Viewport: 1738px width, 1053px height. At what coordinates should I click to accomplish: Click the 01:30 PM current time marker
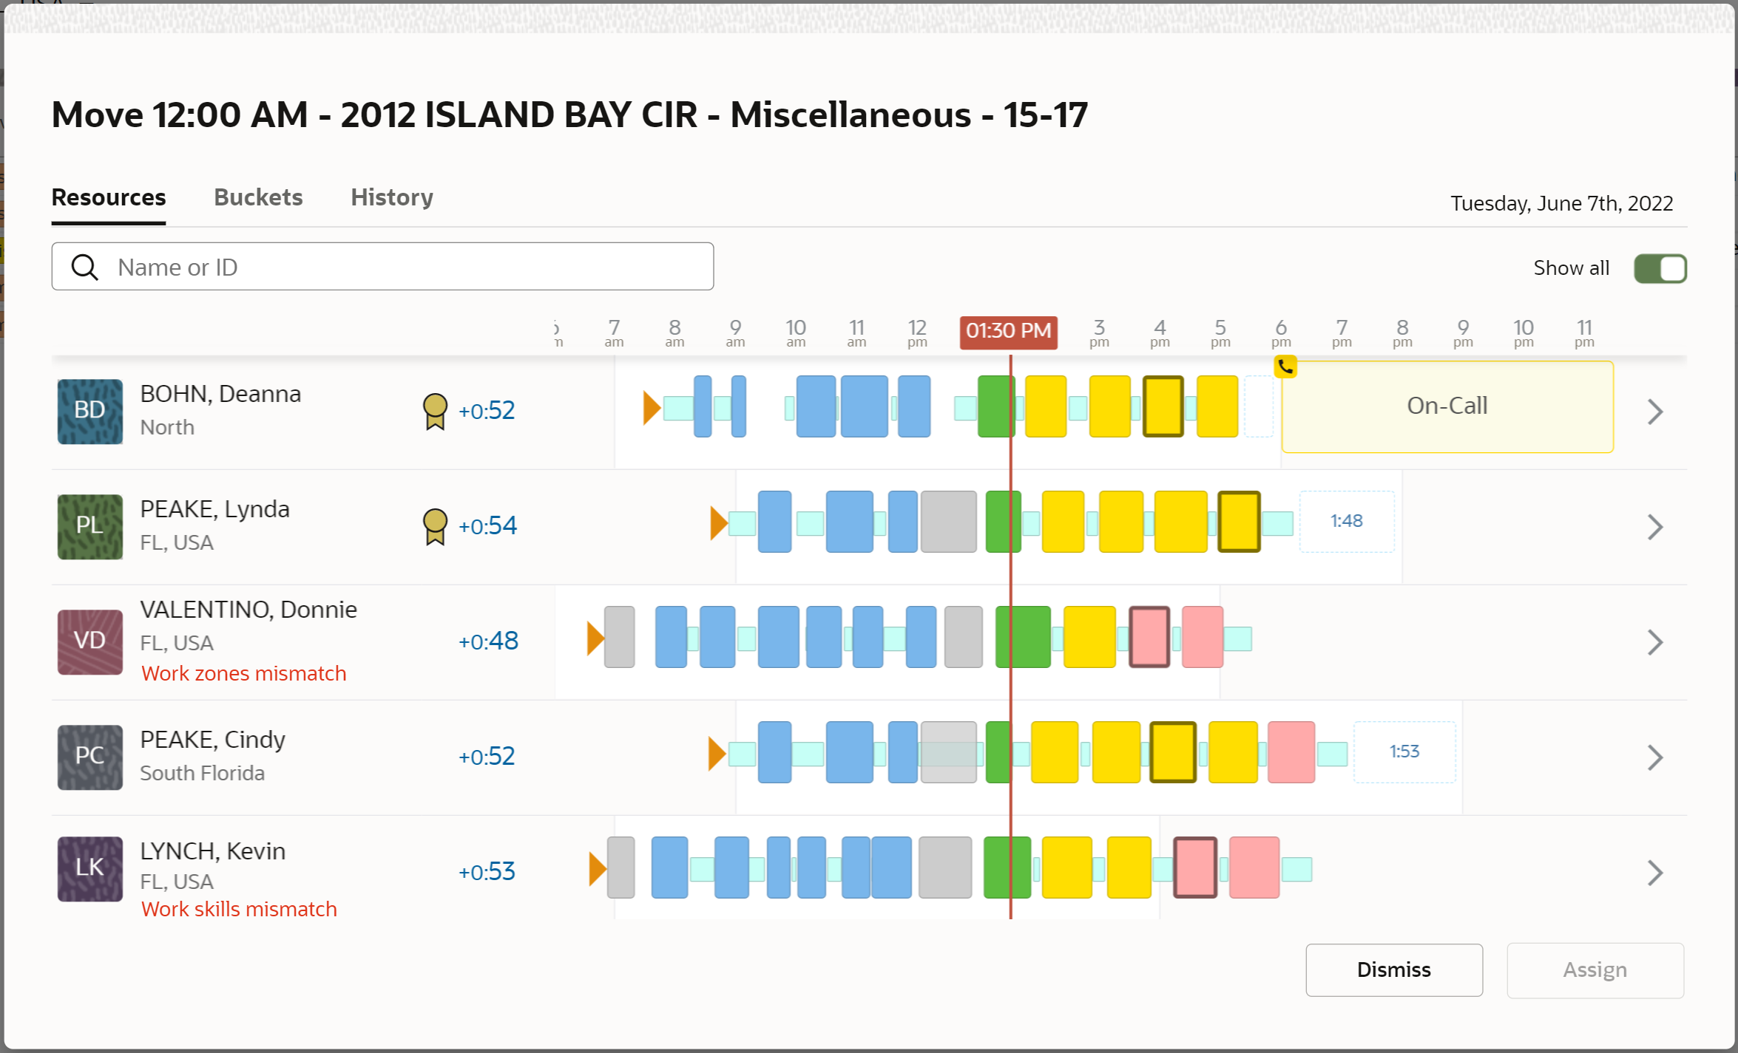(x=1008, y=331)
